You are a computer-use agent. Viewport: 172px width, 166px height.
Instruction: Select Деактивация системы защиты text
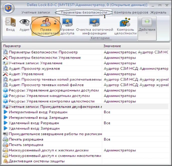click(x=37, y=161)
